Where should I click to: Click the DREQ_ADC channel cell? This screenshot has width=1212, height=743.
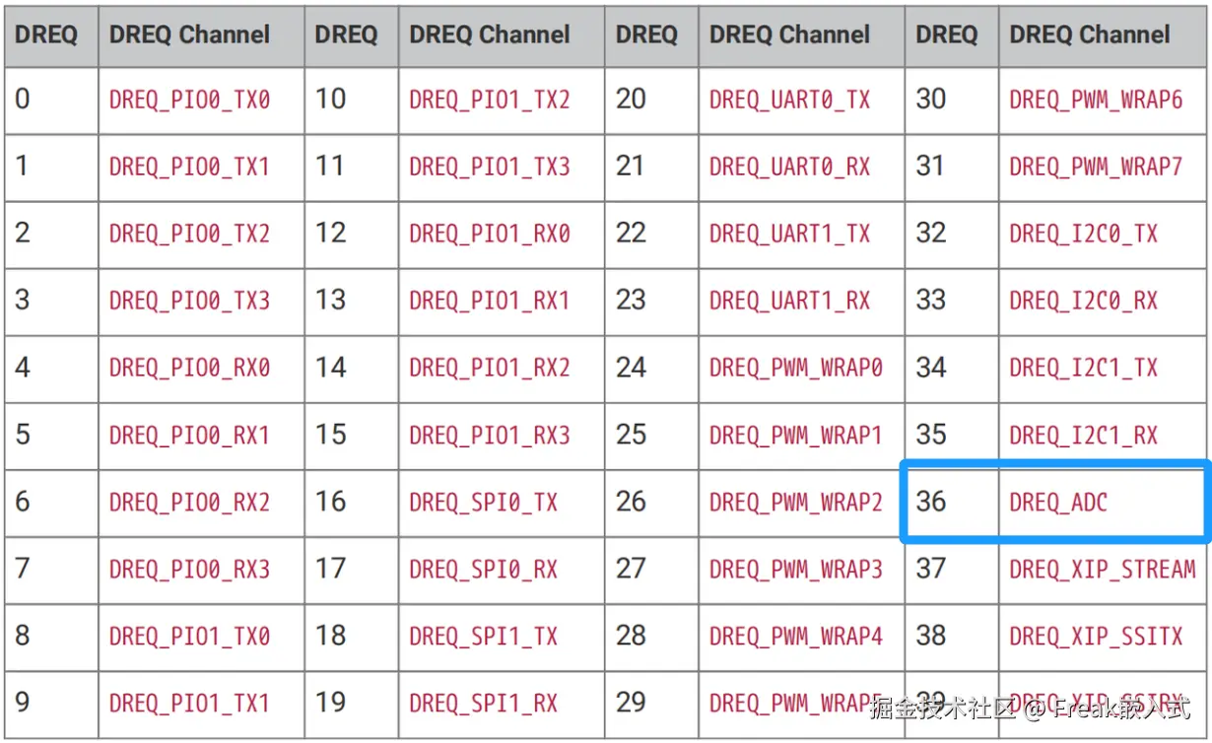click(1105, 503)
